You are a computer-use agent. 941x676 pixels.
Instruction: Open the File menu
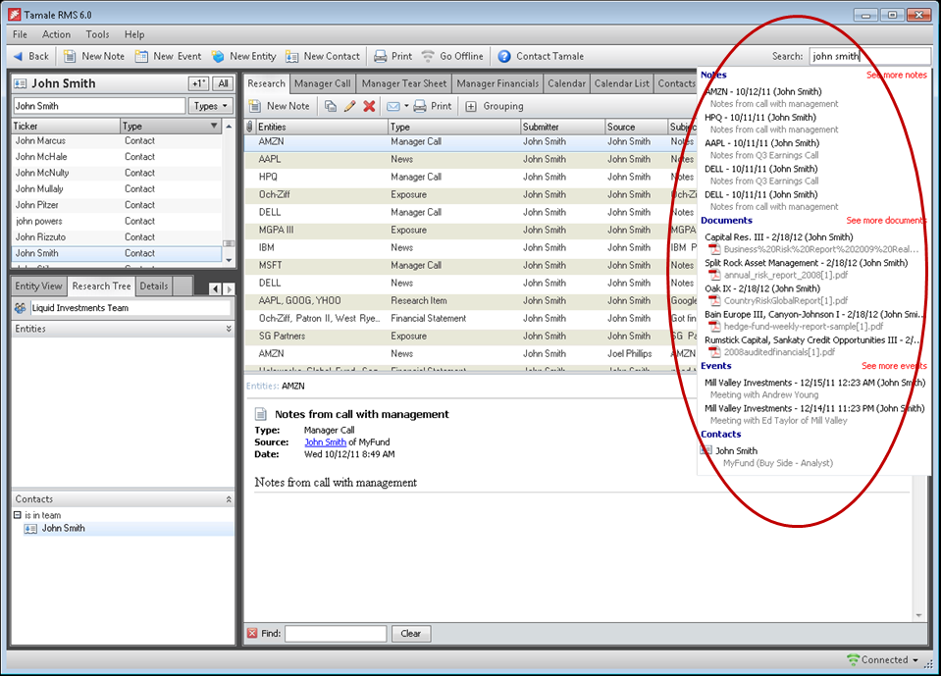point(20,34)
